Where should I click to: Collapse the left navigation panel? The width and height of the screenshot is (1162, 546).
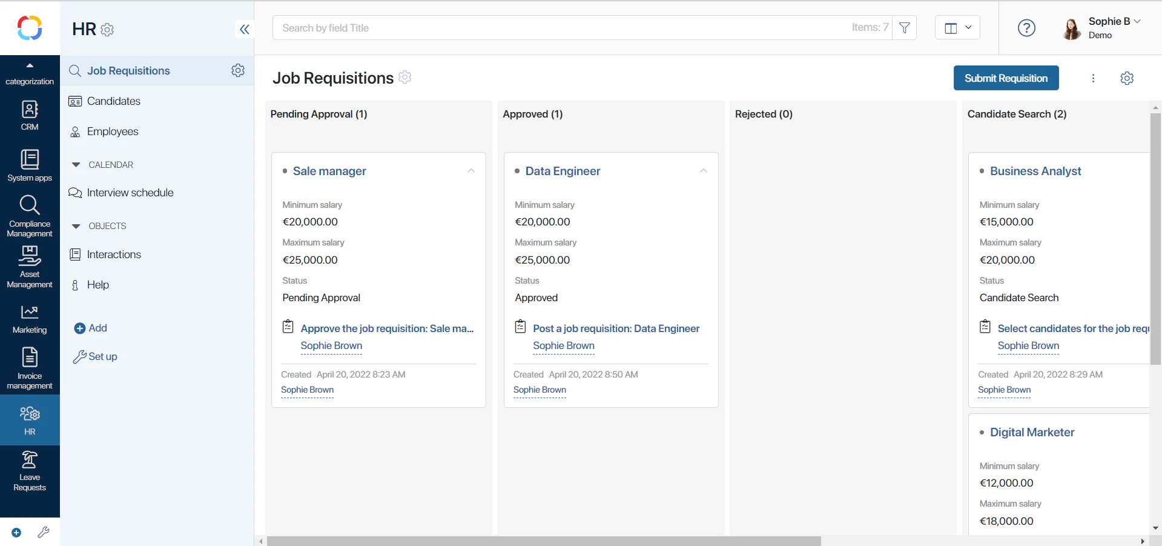(x=244, y=29)
